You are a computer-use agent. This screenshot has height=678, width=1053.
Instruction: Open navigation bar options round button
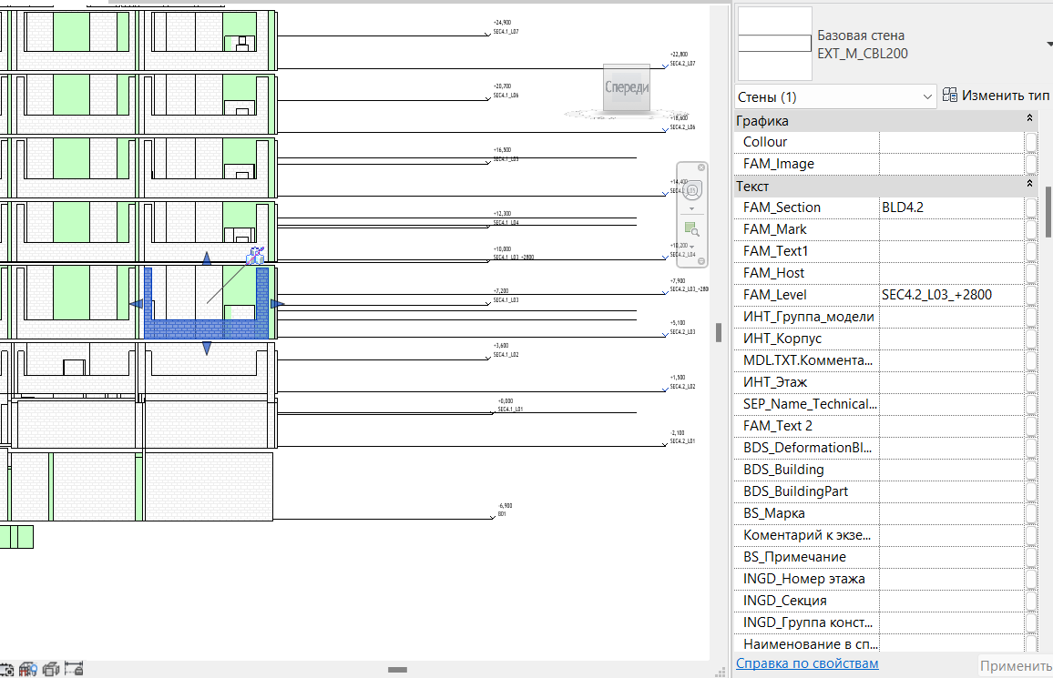701,261
